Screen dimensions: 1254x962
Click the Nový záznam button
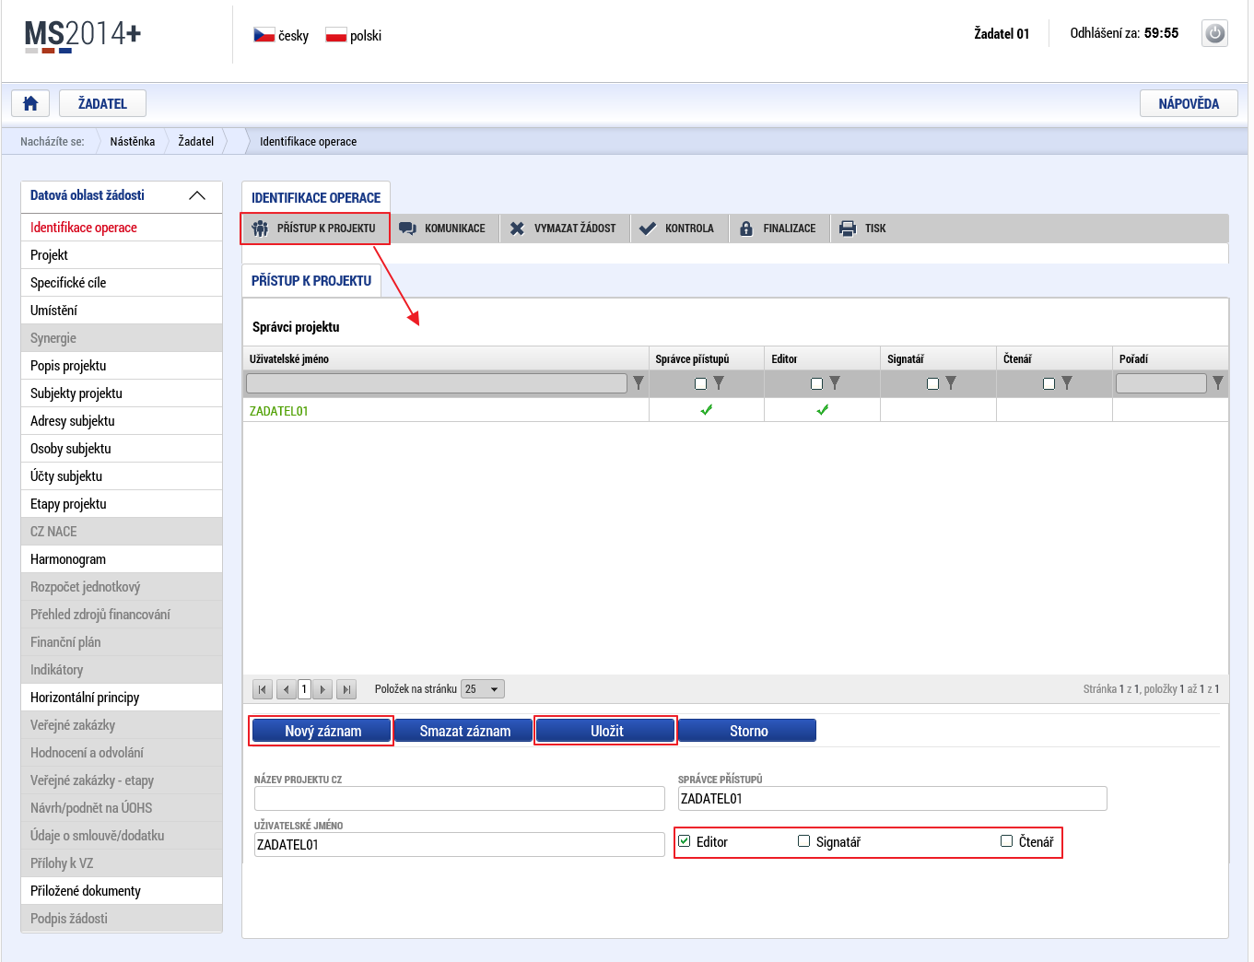point(322,731)
